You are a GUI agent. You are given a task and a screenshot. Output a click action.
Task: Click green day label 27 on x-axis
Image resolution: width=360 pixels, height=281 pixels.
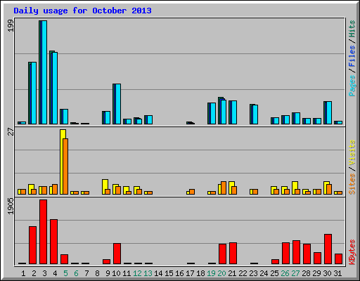[295, 273]
